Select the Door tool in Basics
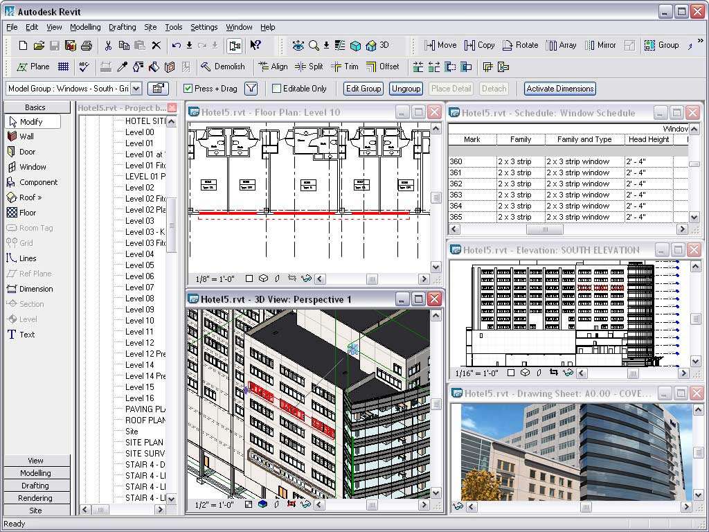 21,152
